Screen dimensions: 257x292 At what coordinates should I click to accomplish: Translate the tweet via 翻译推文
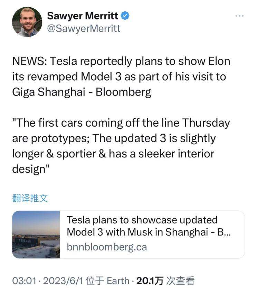coord(30,198)
